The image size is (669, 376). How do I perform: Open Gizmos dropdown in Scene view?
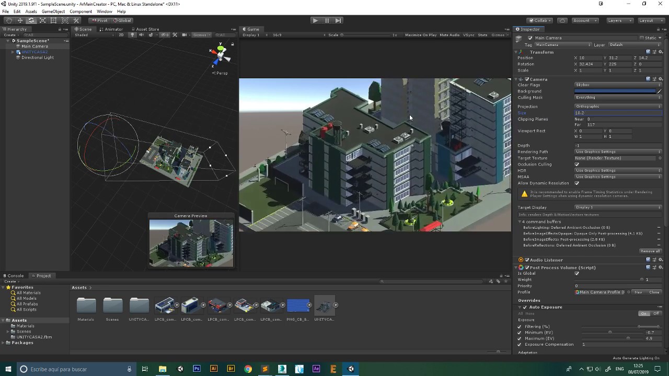coord(201,35)
